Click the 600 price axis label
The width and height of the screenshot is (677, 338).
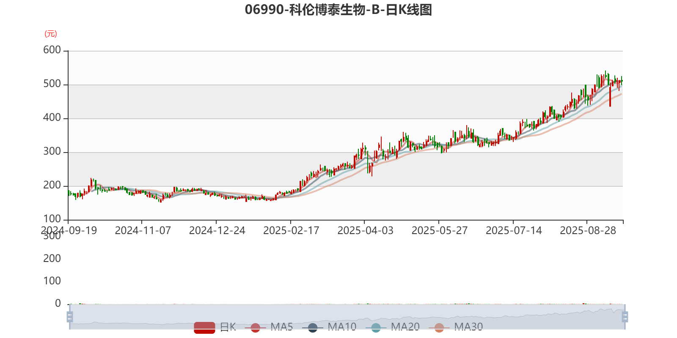[52, 50]
